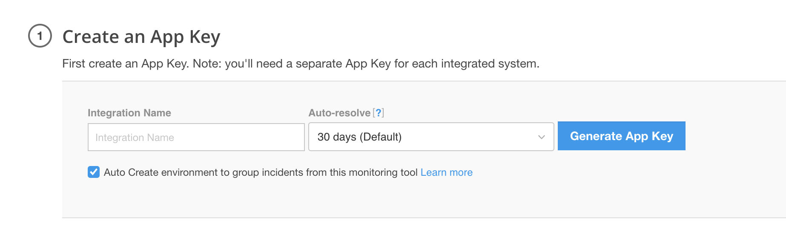Click the 'Create an App Key' heading
786x242 pixels.
tap(141, 37)
